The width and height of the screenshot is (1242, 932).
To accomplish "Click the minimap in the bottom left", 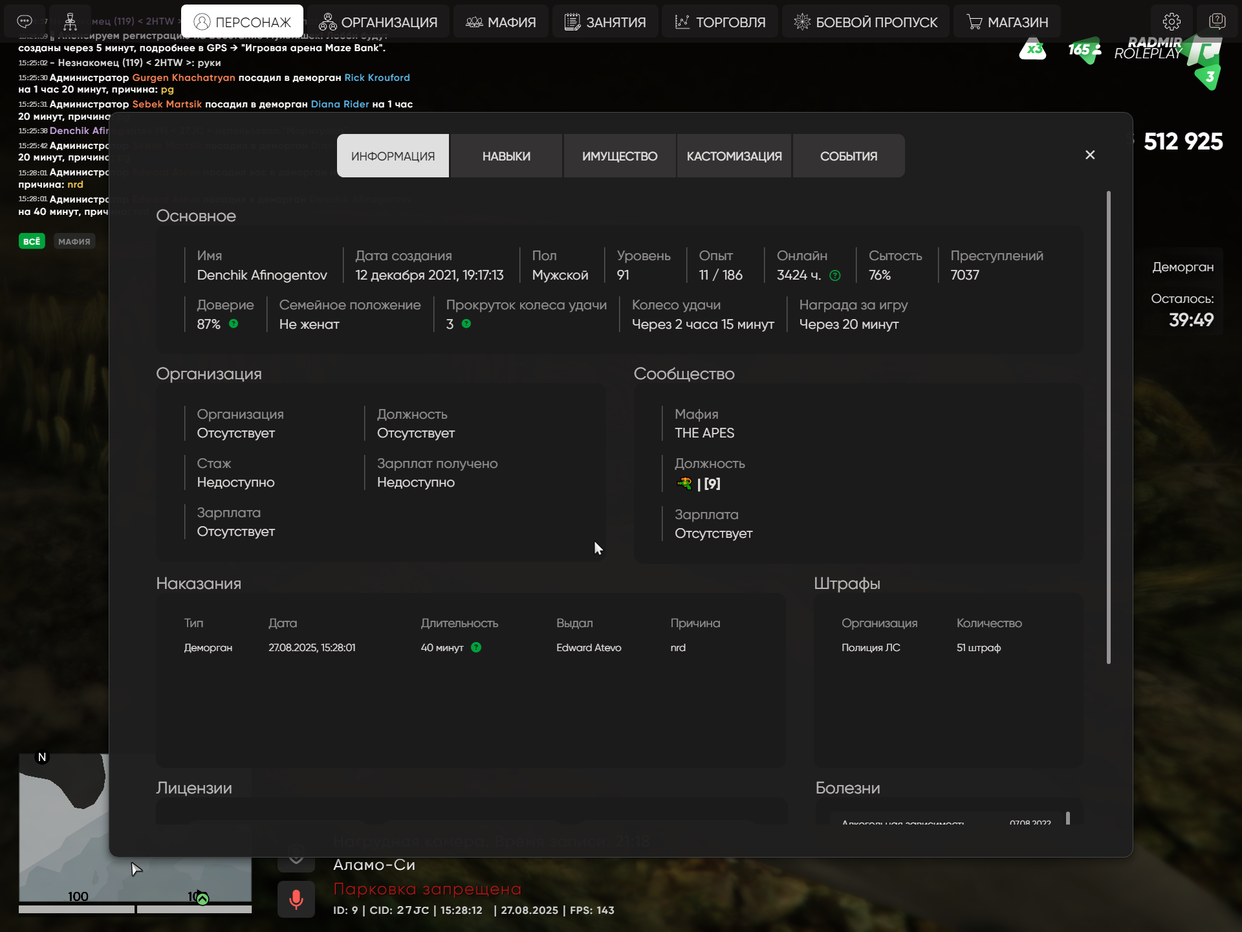I will point(135,828).
